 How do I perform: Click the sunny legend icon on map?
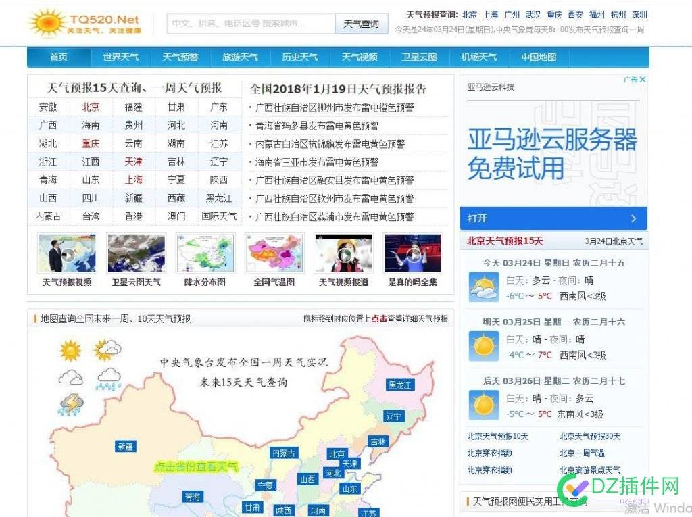click(x=70, y=351)
